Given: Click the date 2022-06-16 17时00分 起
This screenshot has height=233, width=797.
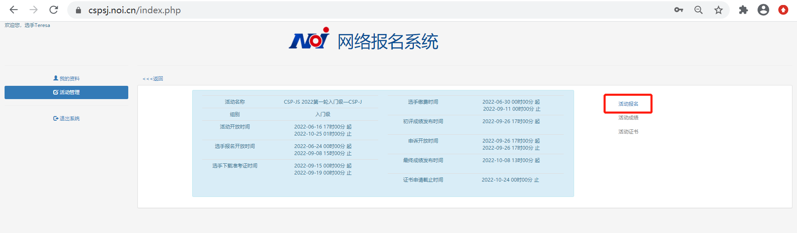Looking at the screenshot, I should 323,127.
